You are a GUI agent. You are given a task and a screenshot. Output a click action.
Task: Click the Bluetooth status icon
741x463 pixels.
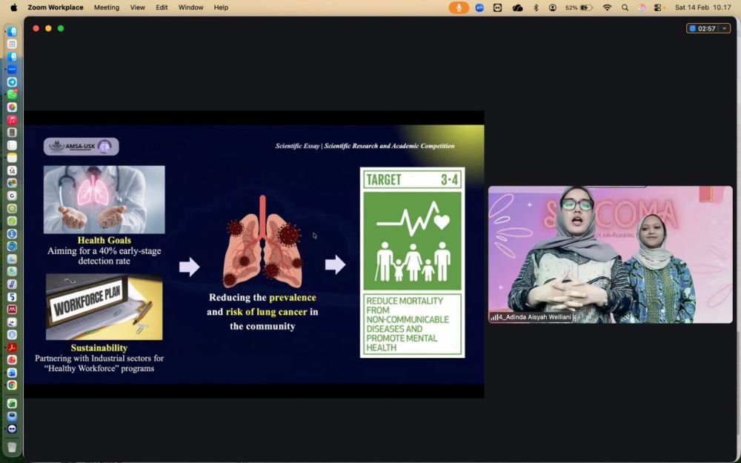(x=536, y=7)
